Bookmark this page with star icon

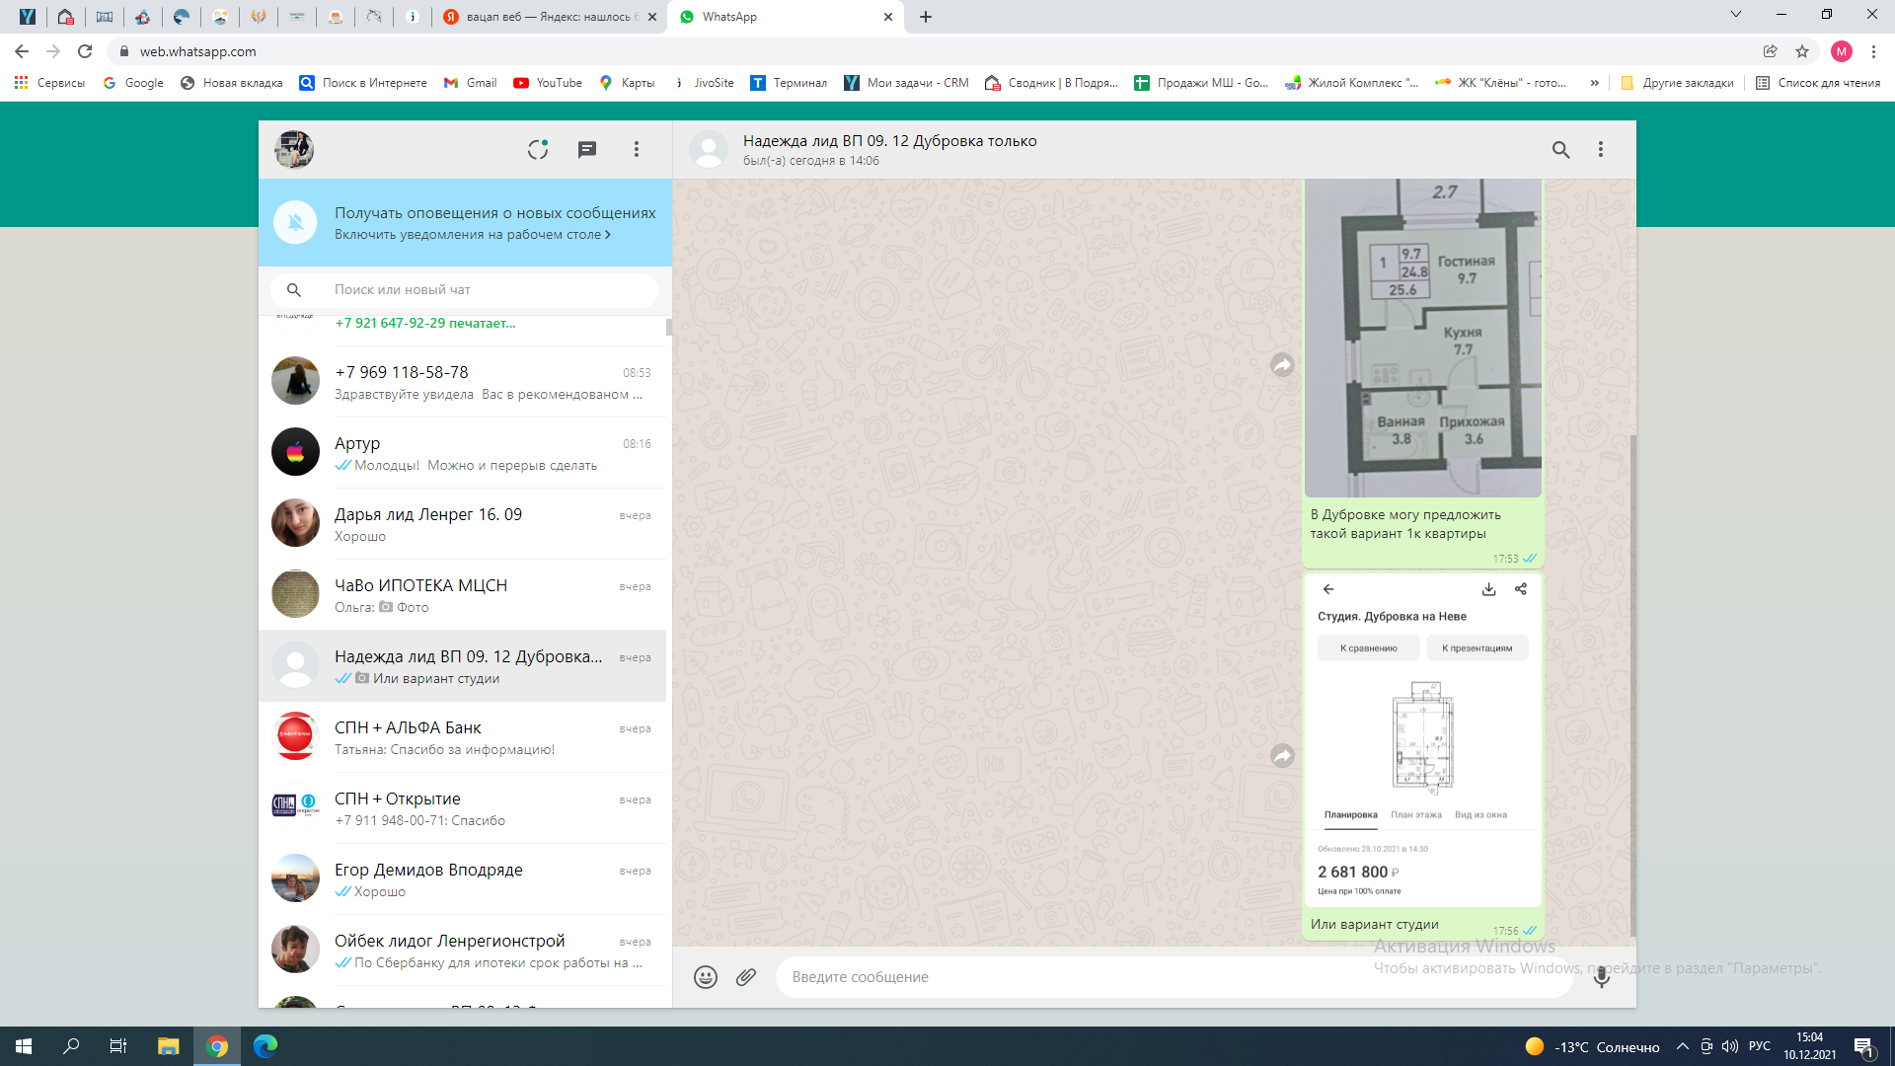coord(1802,51)
